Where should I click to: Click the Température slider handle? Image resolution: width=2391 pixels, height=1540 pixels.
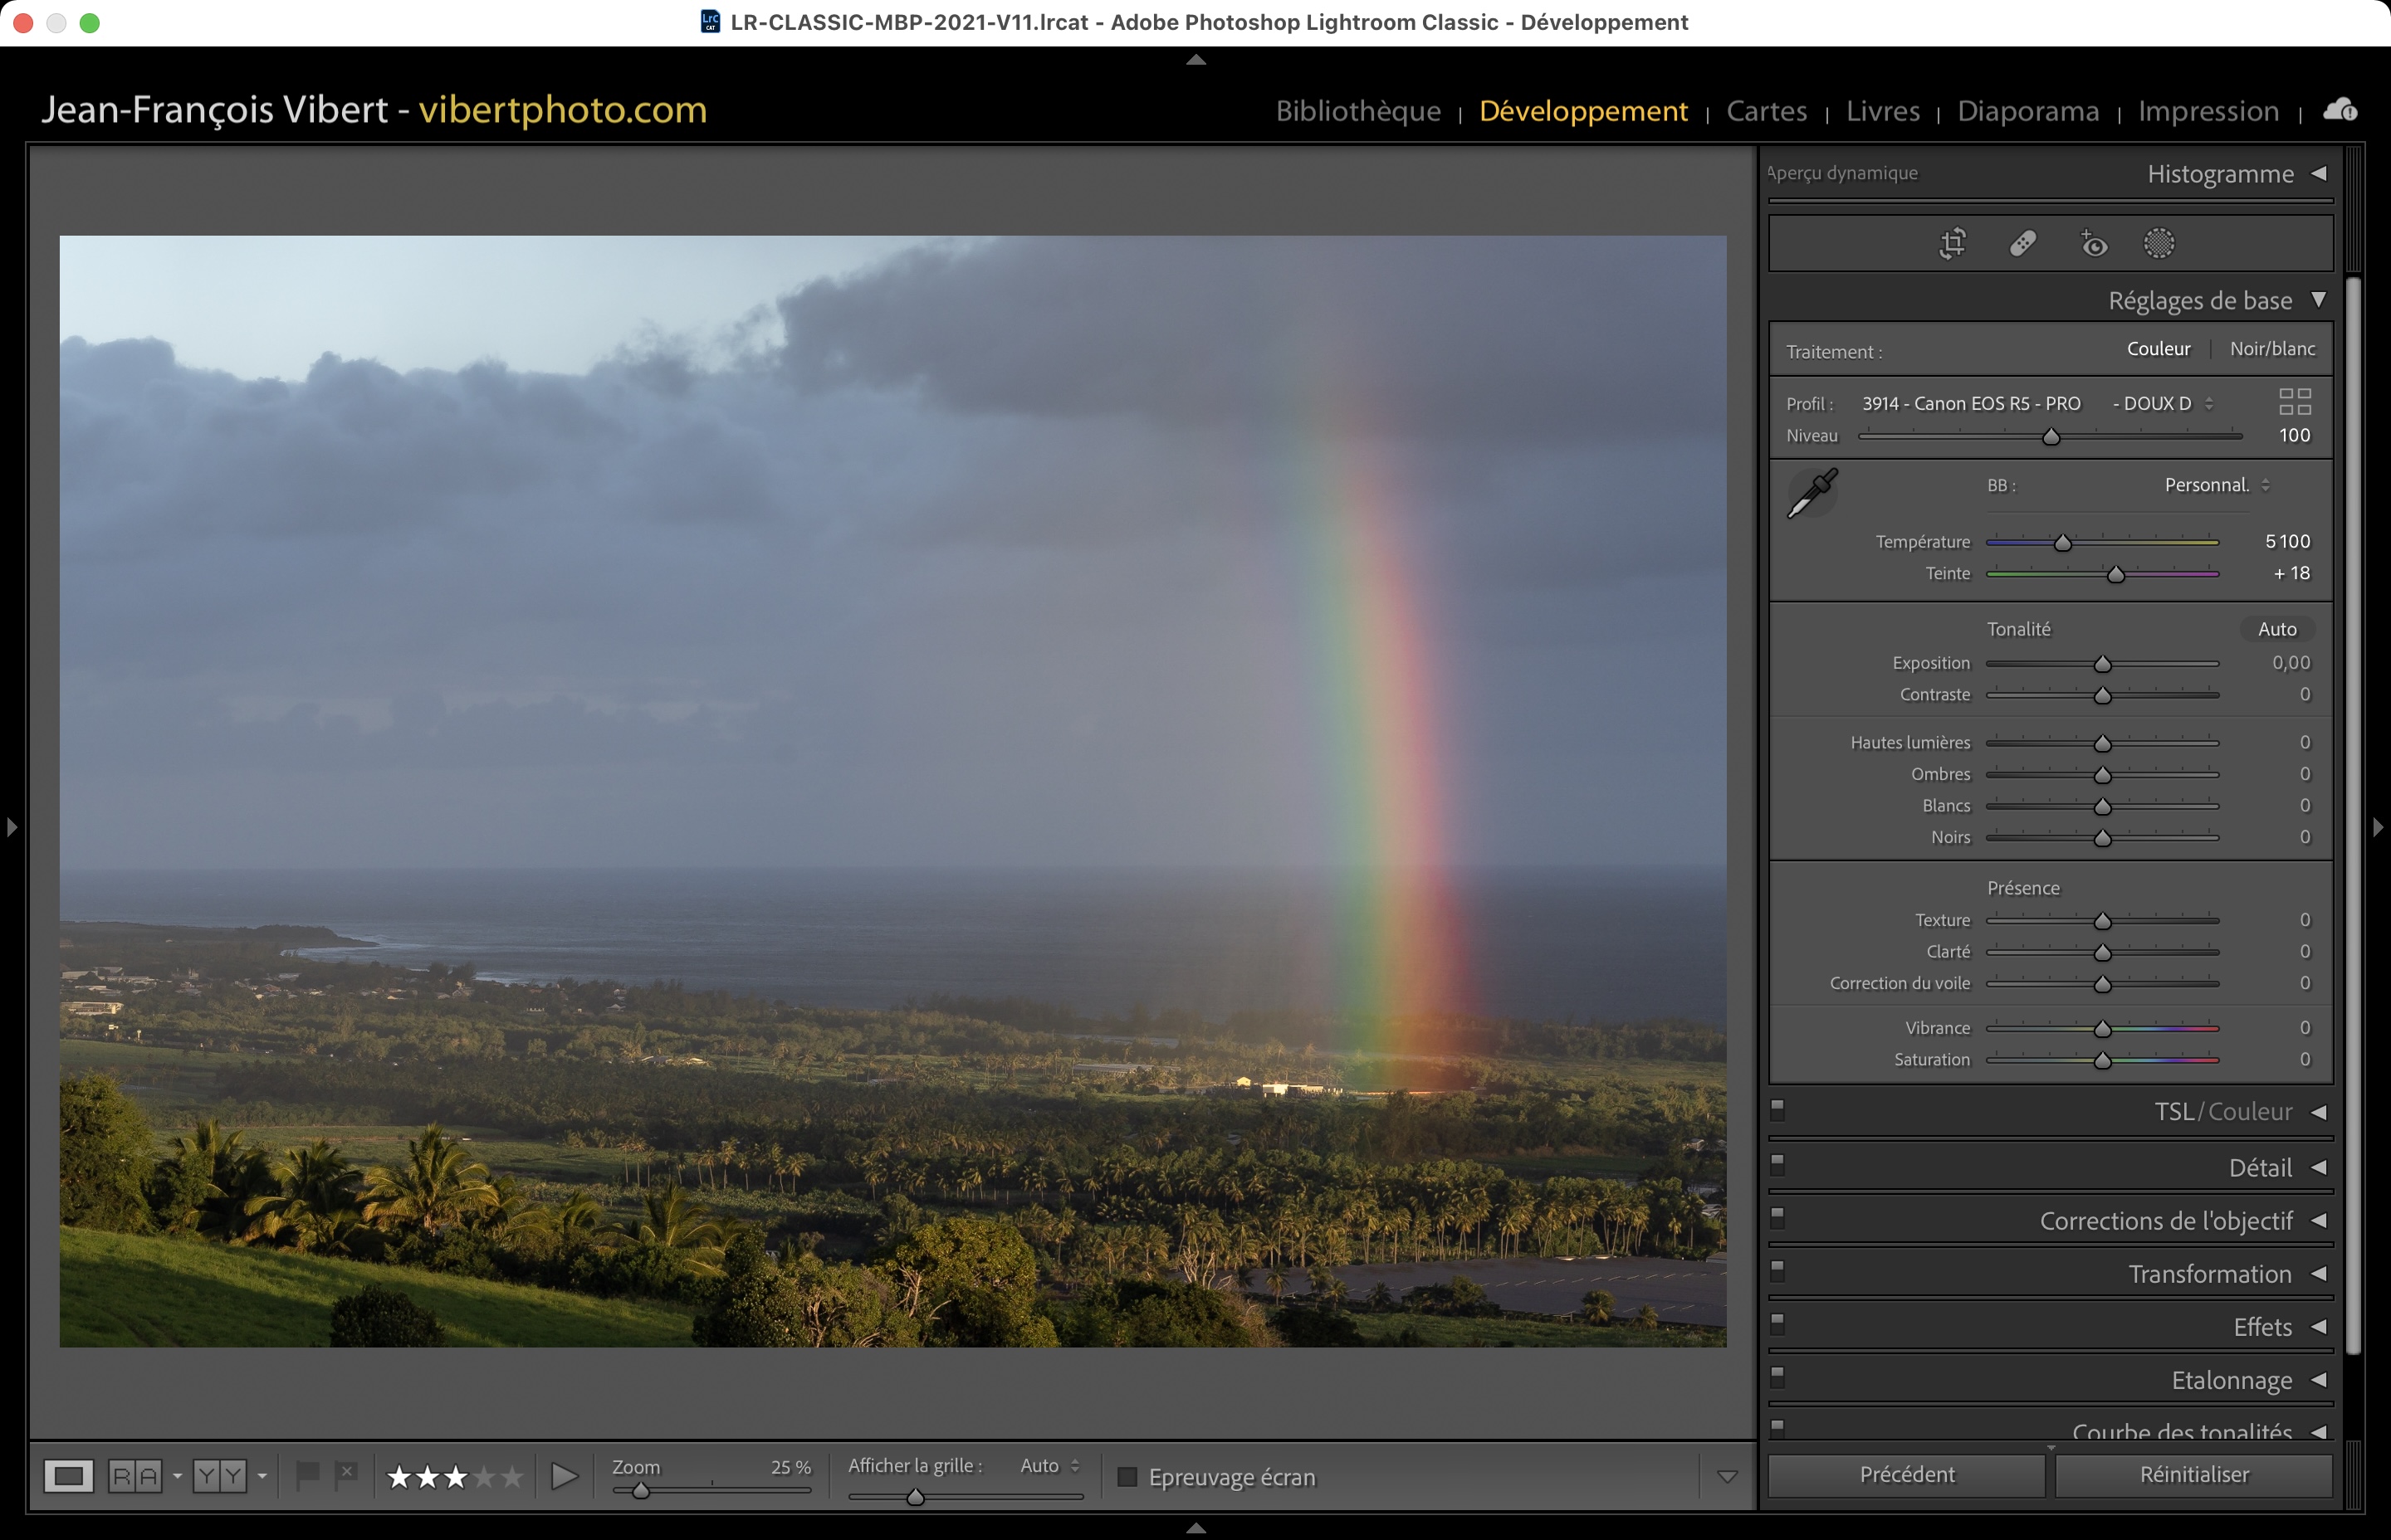coord(2062,543)
